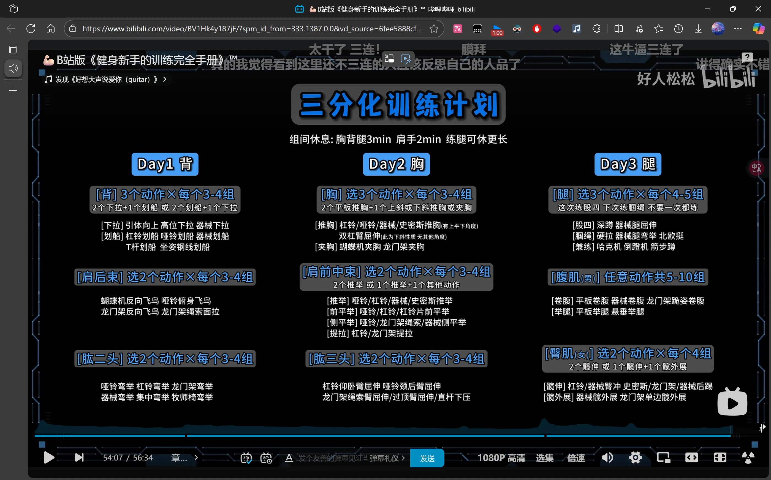Screen dimensions: 771x480
Task: Seek within the video progress bar
Action: [x=383, y=436]
